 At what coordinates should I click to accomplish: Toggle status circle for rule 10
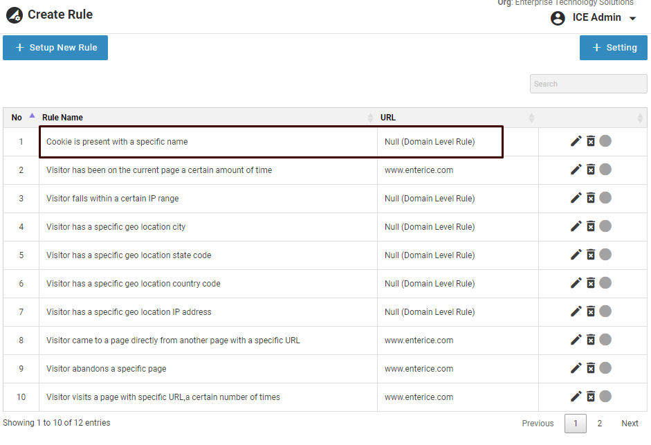click(x=605, y=397)
